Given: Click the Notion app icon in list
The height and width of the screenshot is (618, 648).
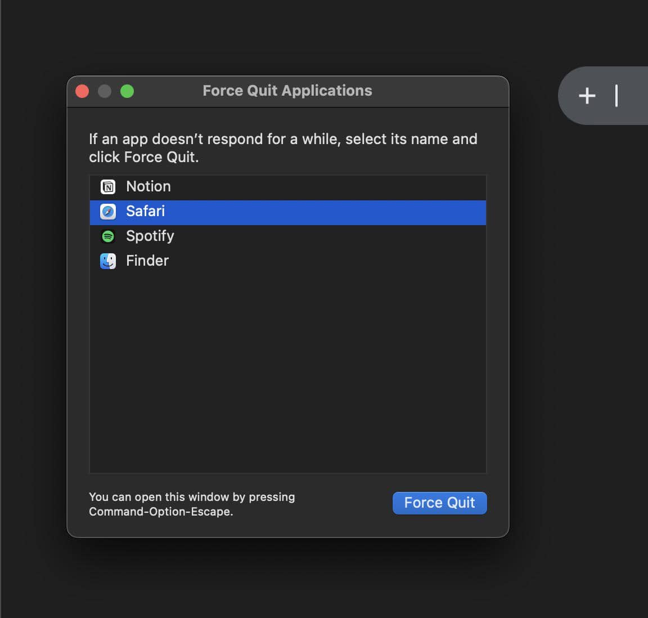Looking at the screenshot, I should pyautogui.click(x=107, y=187).
